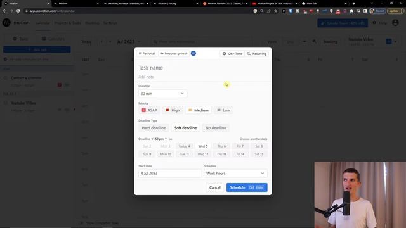Viewport: 406px width, 228px height.
Task: Switch to the sidebar Calendars tab
Action: tap(53, 39)
